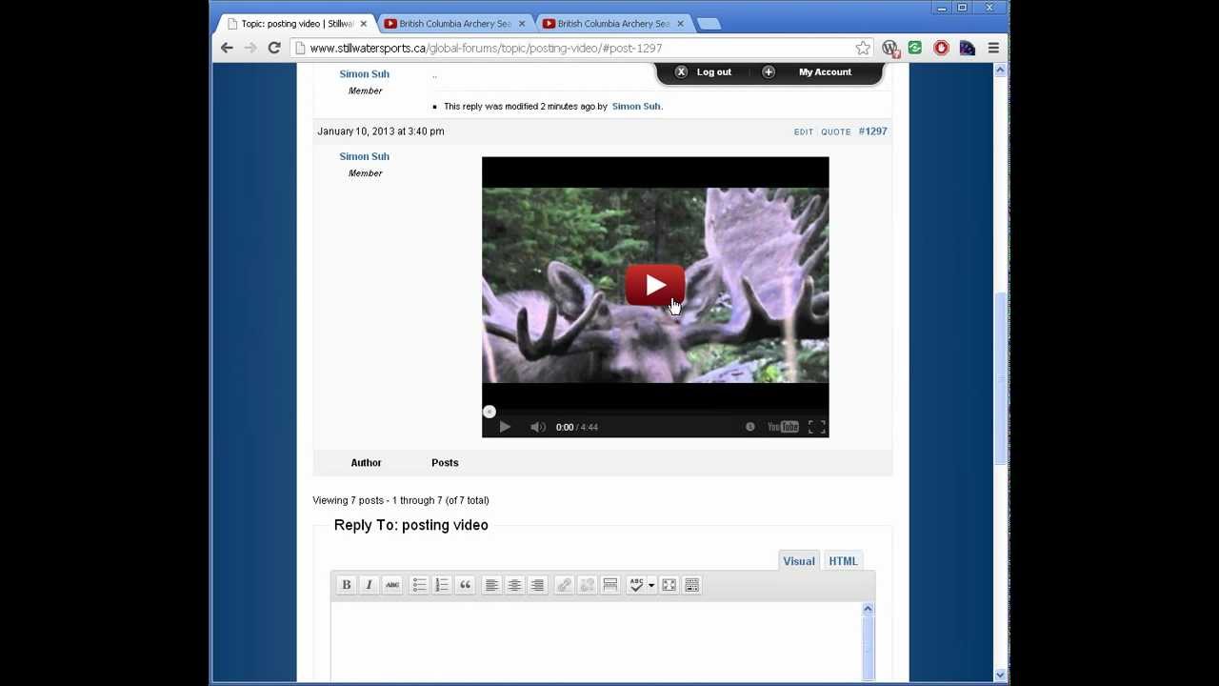Click the page scrollbar up arrow

(x=1001, y=71)
